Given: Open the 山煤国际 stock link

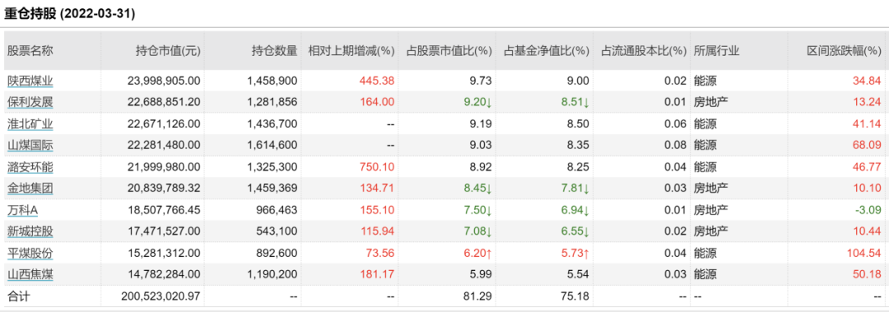Looking at the screenshot, I should coord(30,145).
